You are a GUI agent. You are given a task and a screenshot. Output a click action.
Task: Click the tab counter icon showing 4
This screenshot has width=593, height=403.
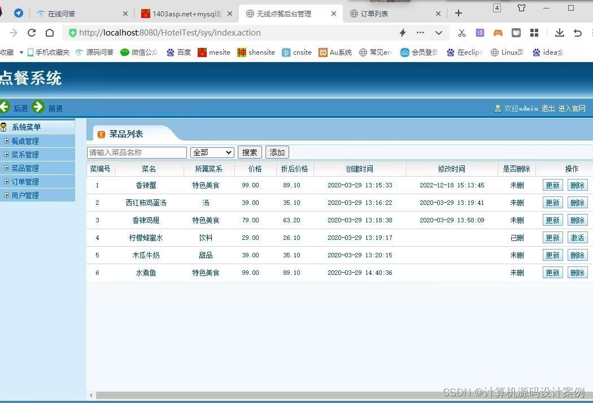coord(497,7)
